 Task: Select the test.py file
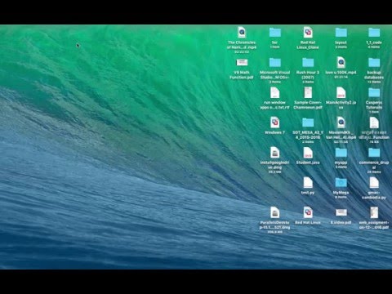pos(308,183)
